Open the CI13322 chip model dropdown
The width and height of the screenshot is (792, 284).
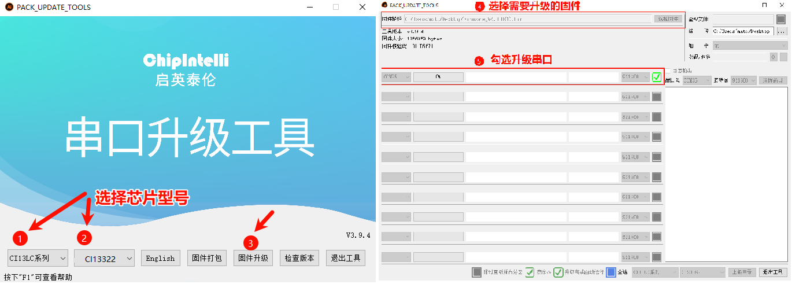coord(105,258)
